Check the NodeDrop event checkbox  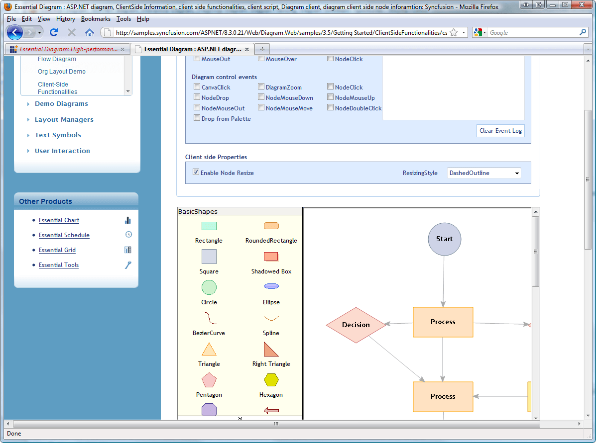(x=197, y=97)
